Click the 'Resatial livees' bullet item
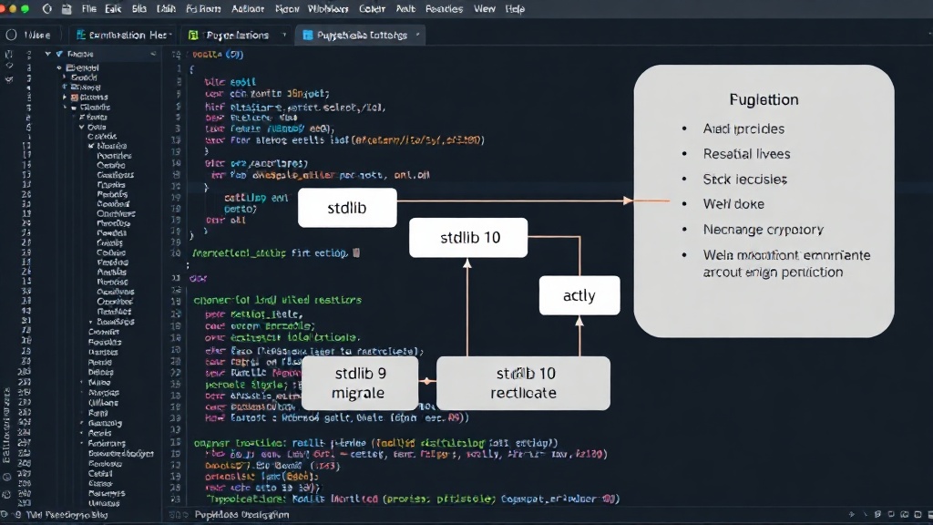 tap(747, 153)
